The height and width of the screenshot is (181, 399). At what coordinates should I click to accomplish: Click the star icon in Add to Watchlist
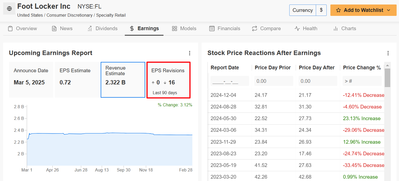[x=338, y=10]
